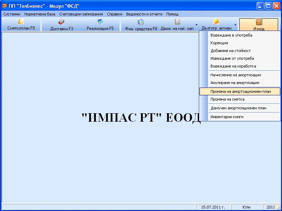282x211 pixels.
Task: Close the ТопБизнес window
Action: [x=276, y=6]
